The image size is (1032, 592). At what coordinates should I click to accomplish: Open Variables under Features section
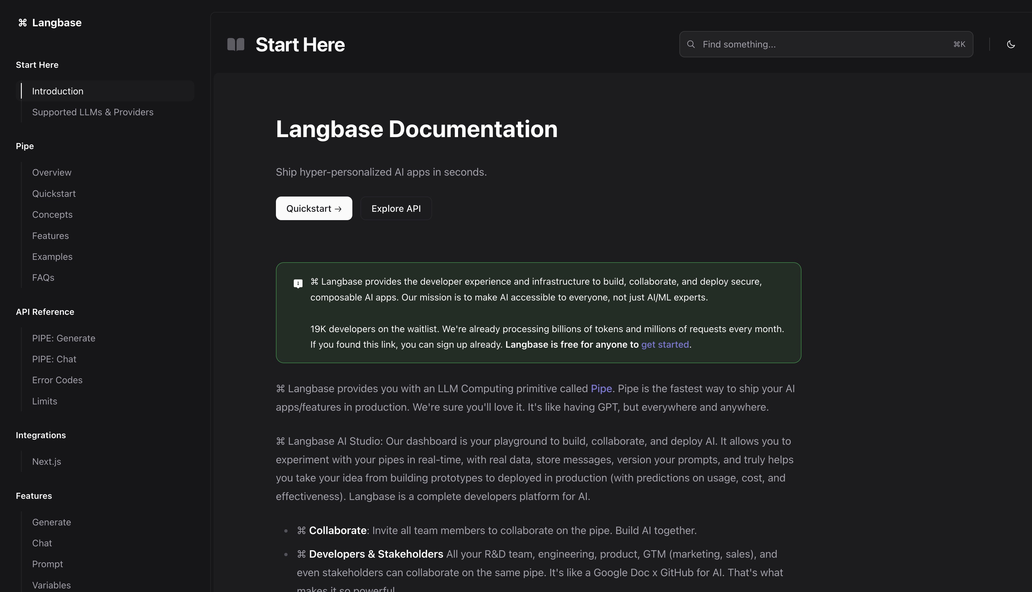point(51,585)
